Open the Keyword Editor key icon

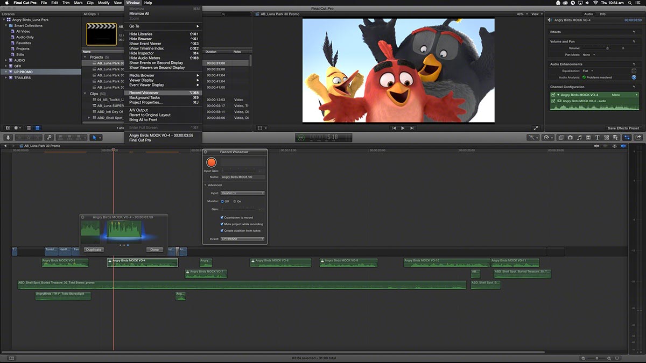click(x=49, y=138)
